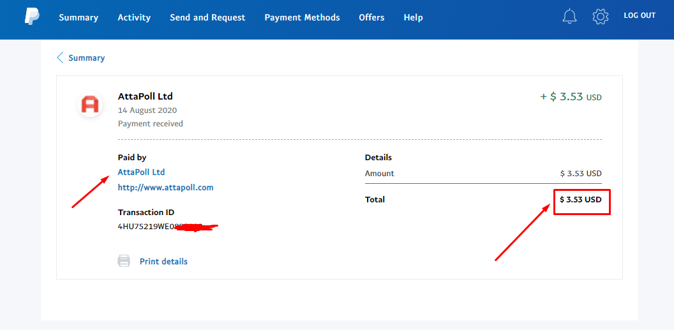Click the AttaPoll red logo avatar
Image resolution: width=674 pixels, height=330 pixels.
point(90,105)
